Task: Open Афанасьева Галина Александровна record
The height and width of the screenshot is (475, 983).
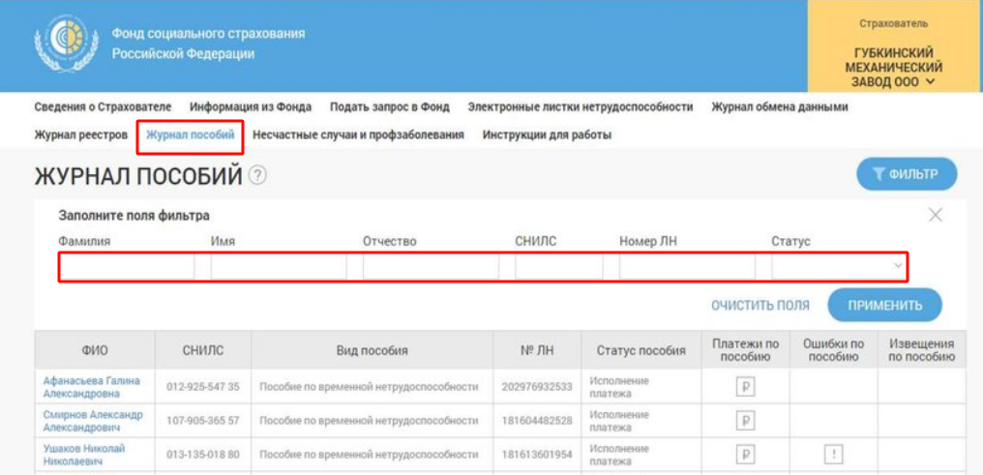Action: pos(92,387)
